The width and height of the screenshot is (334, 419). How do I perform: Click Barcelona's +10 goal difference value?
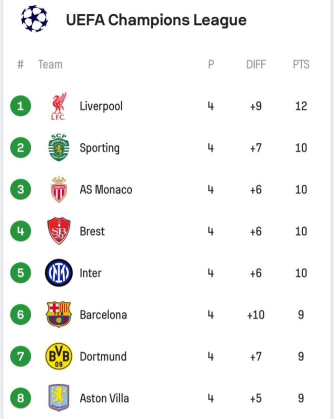[x=255, y=314]
